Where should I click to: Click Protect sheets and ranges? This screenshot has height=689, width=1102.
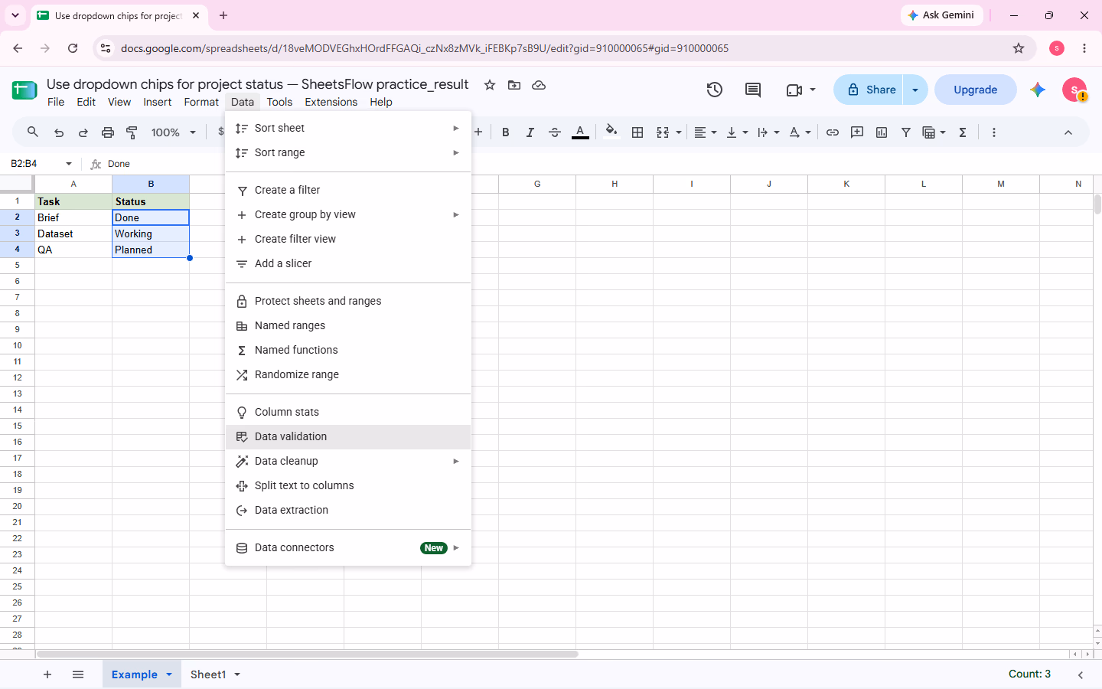pyautogui.click(x=348, y=301)
